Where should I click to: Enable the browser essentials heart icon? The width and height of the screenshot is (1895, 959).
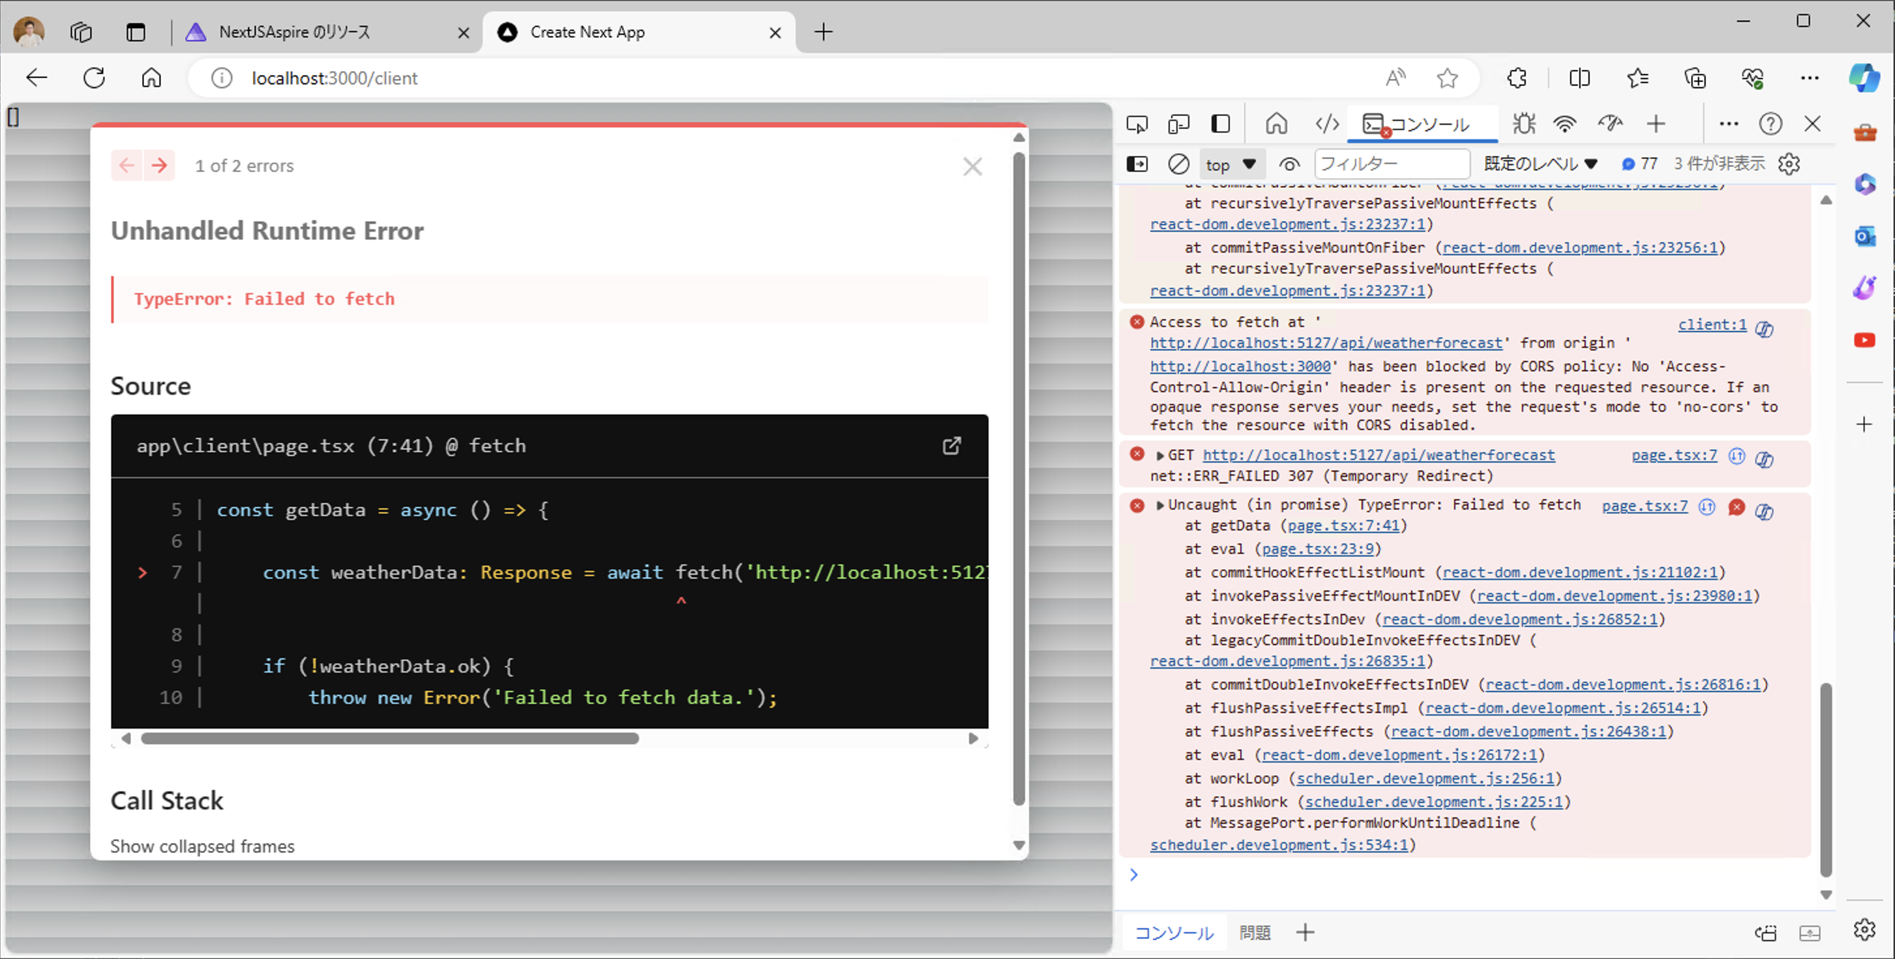1753,78
